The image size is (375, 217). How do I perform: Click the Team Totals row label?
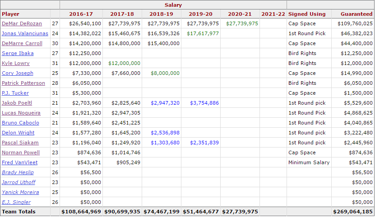pos(19,212)
